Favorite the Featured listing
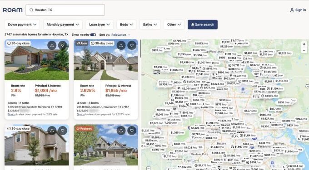 (132, 131)
